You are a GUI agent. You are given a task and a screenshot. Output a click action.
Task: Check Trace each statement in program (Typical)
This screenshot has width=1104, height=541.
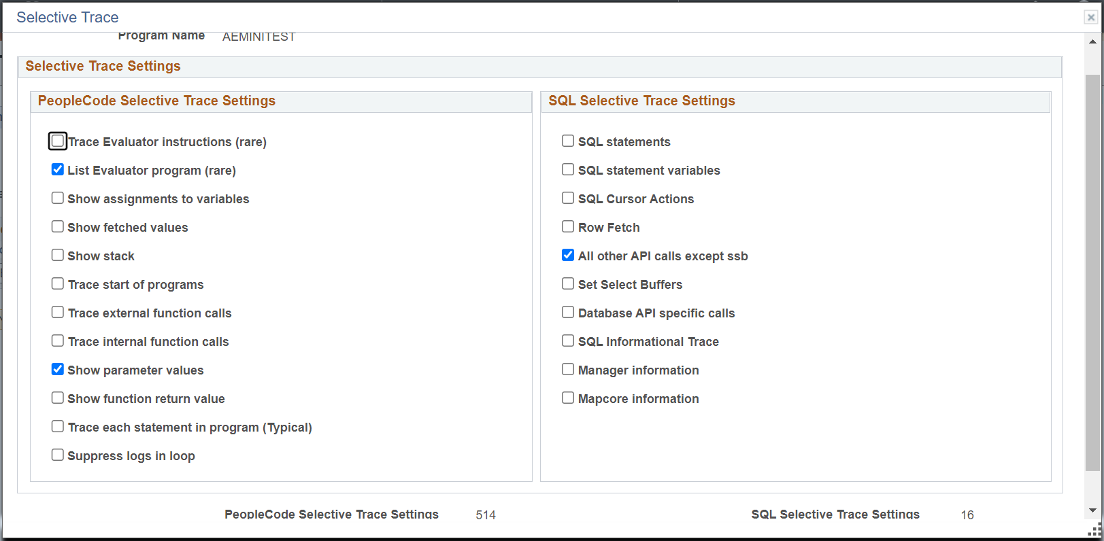pos(58,427)
